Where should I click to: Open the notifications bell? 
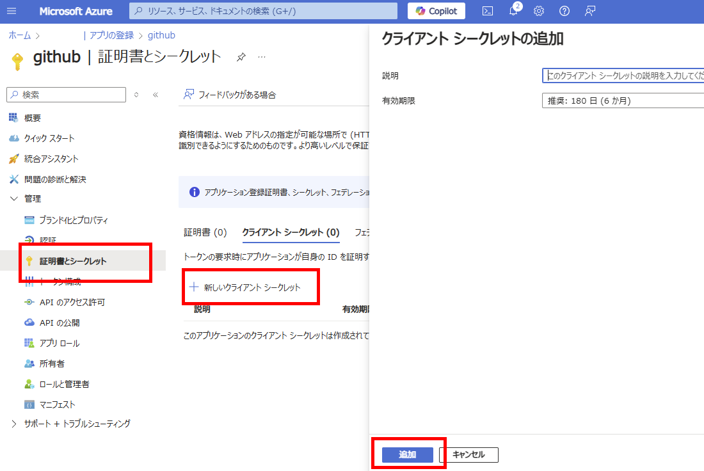click(514, 11)
